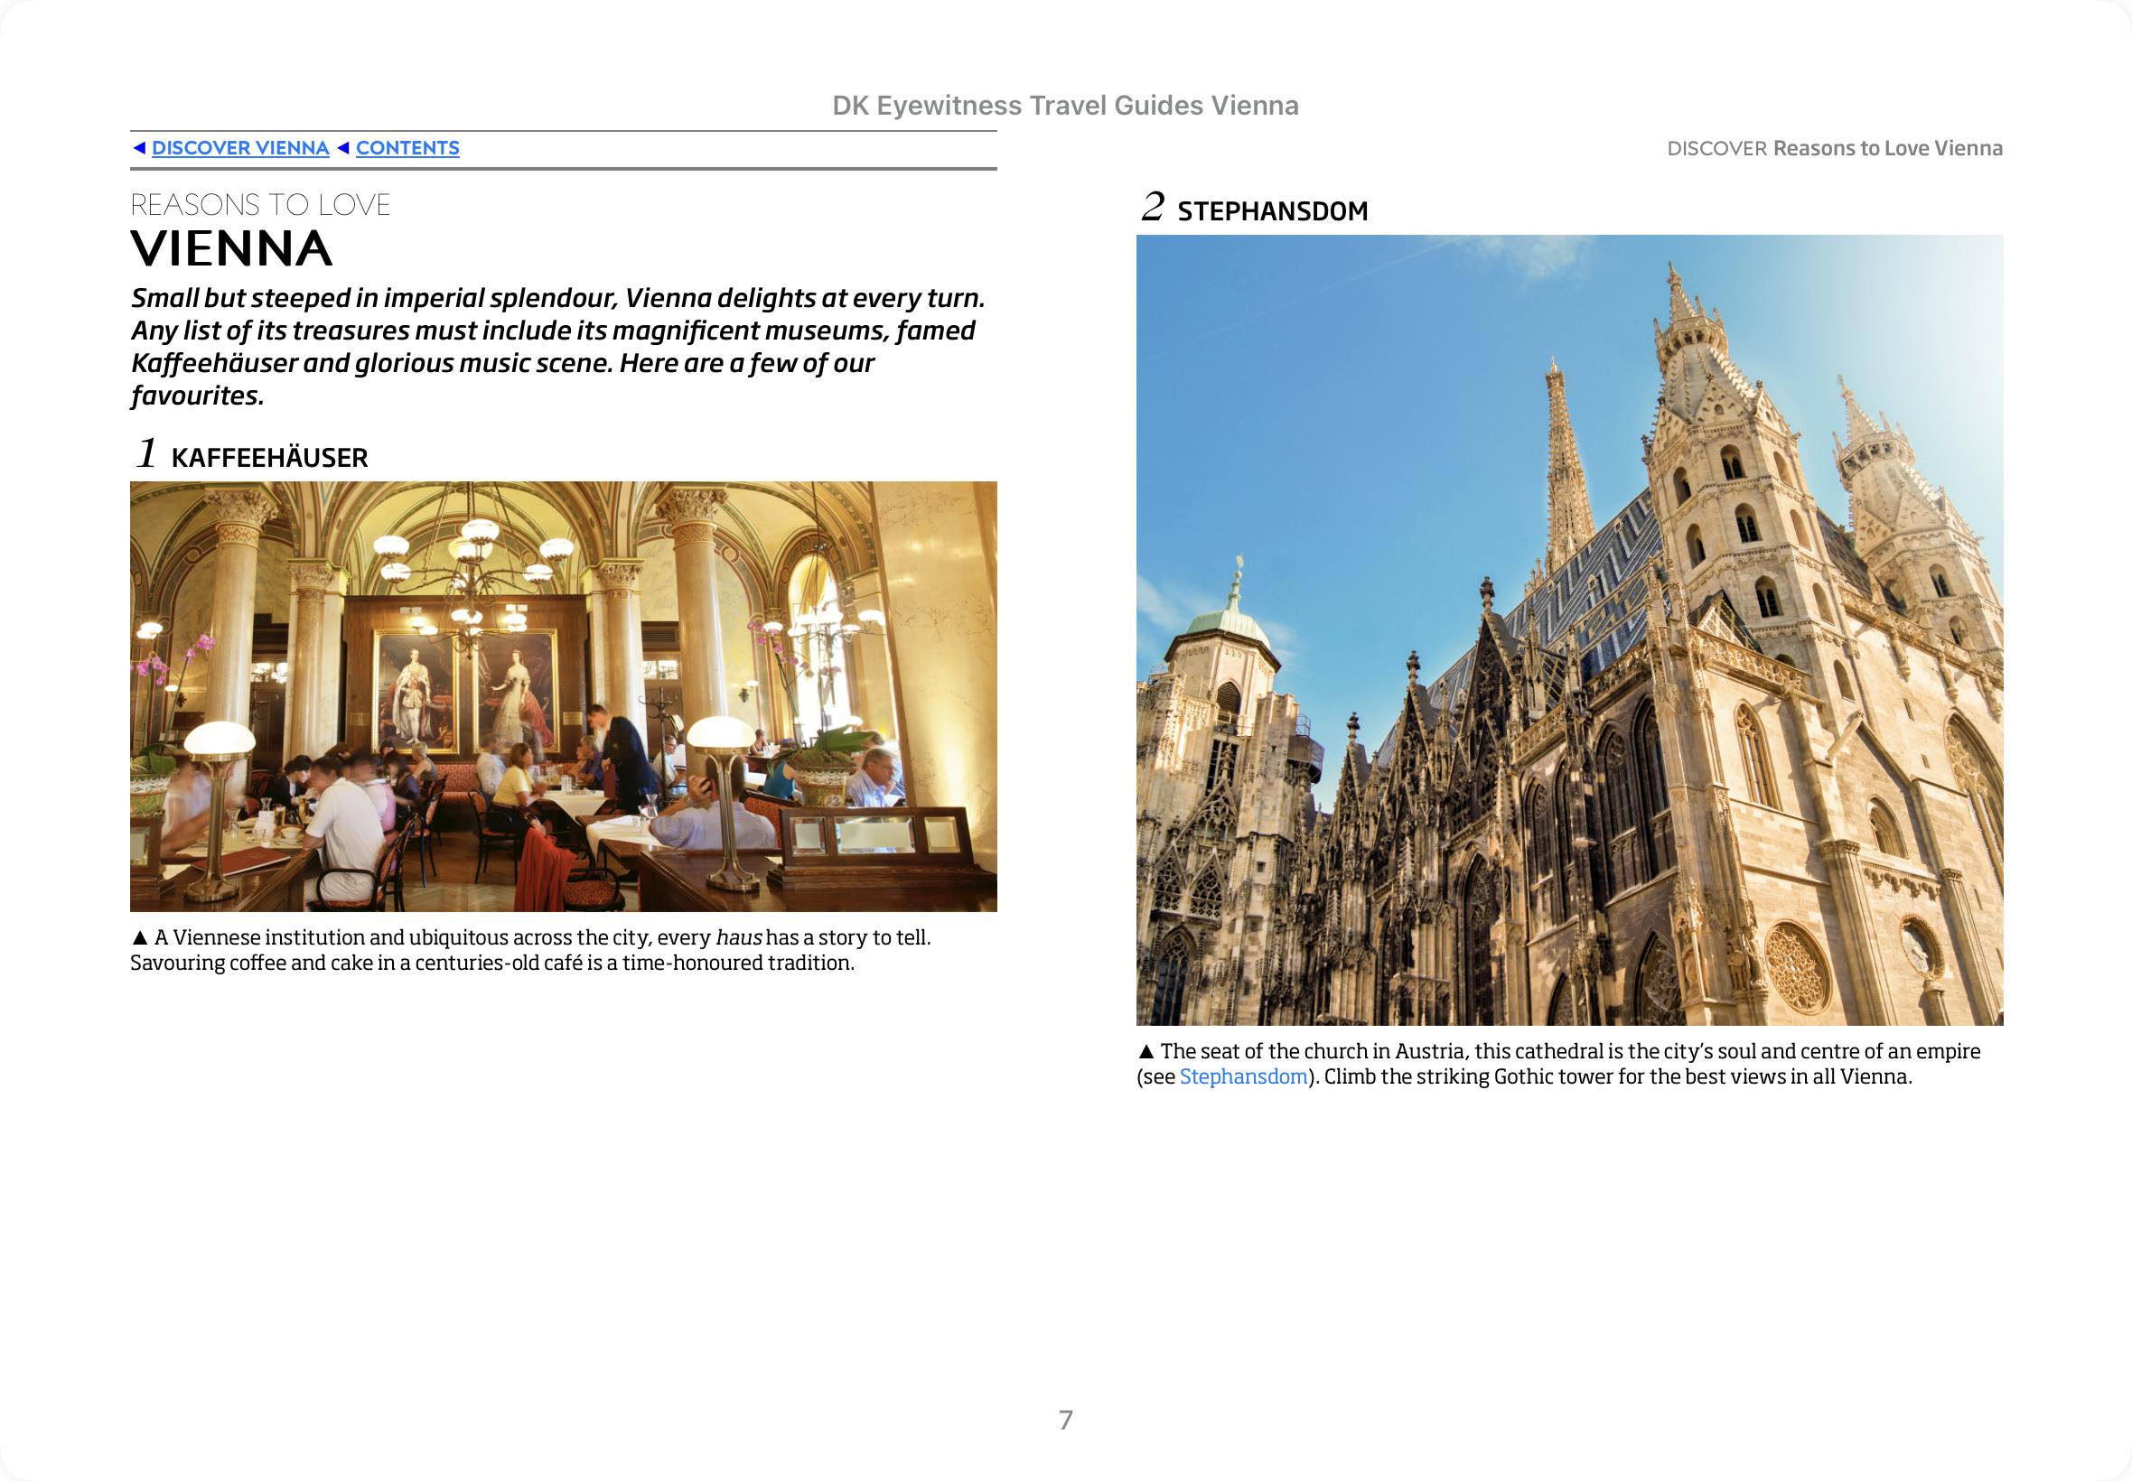
Task: Select the italic numeral 2 beside STEPHANSDOM
Action: (1152, 207)
